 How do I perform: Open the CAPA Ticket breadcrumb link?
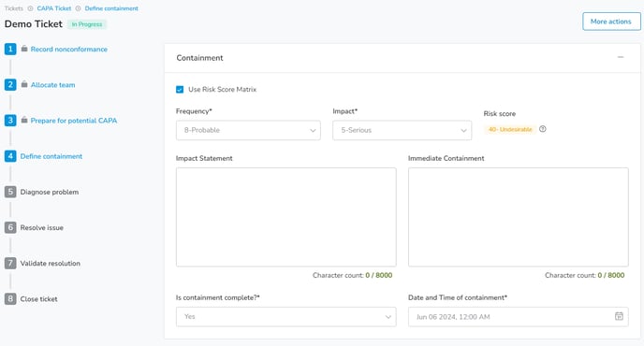click(53, 8)
